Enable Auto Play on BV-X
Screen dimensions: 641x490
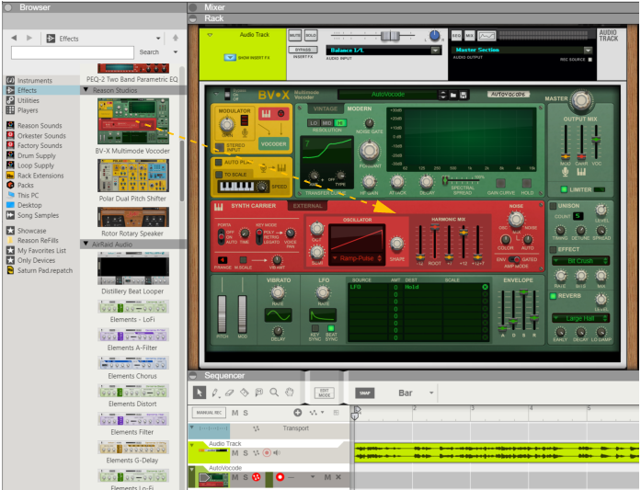[219, 162]
